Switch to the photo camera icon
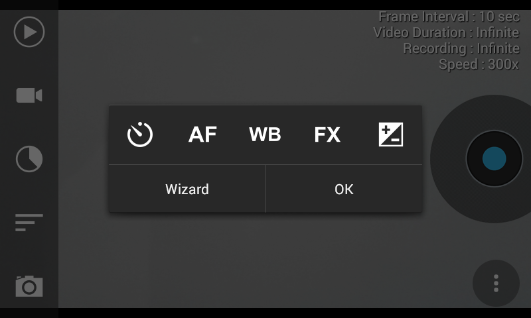The height and width of the screenshot is (318, 531). click(29, 286)
